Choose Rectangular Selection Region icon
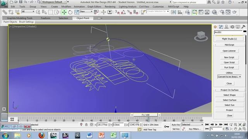This screenshot has height=139, width=248. [50, 12]
